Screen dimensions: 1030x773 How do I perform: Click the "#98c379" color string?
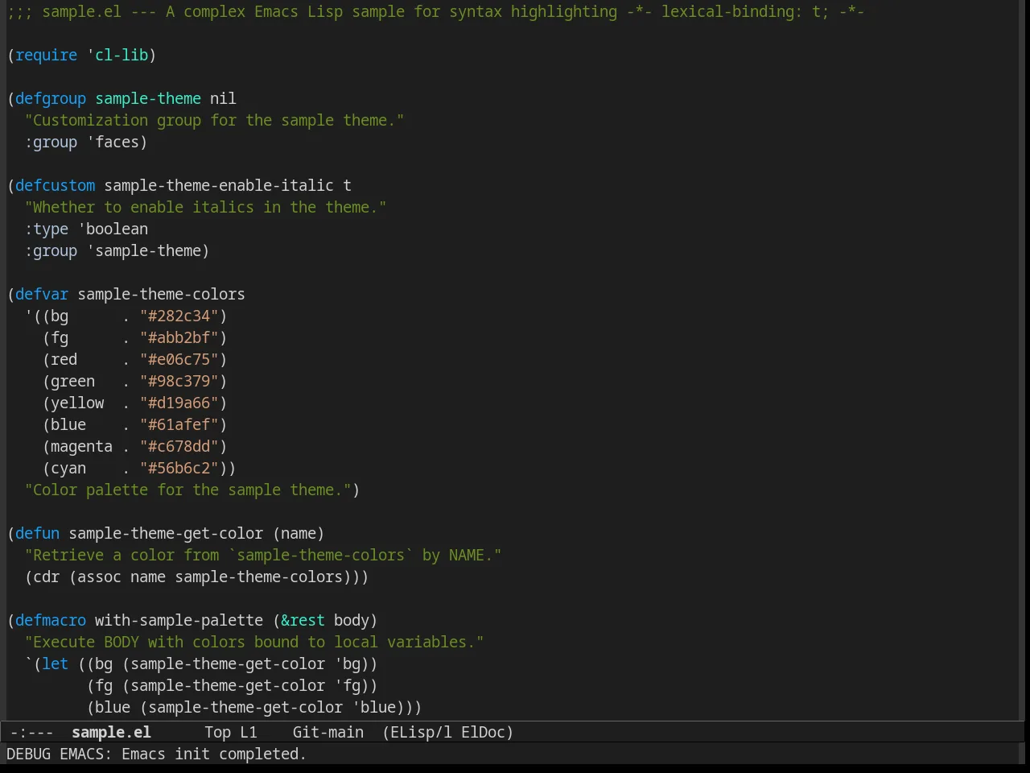179,381
